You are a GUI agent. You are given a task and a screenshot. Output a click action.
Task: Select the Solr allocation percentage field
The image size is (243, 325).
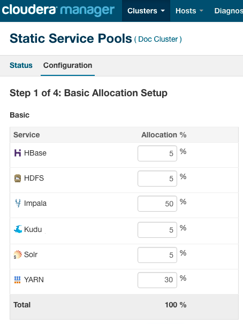click(157, 255)
